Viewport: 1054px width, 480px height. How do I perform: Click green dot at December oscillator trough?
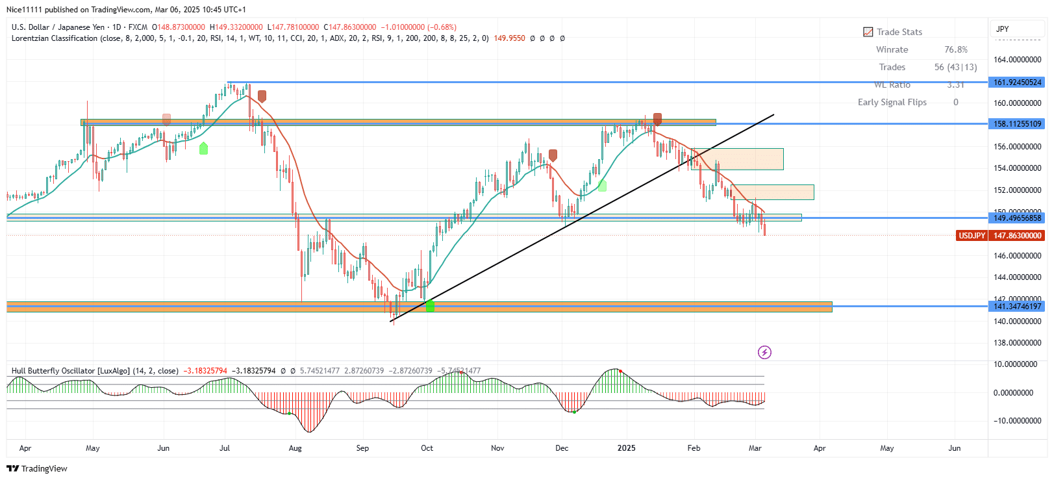tap(574, 412)
